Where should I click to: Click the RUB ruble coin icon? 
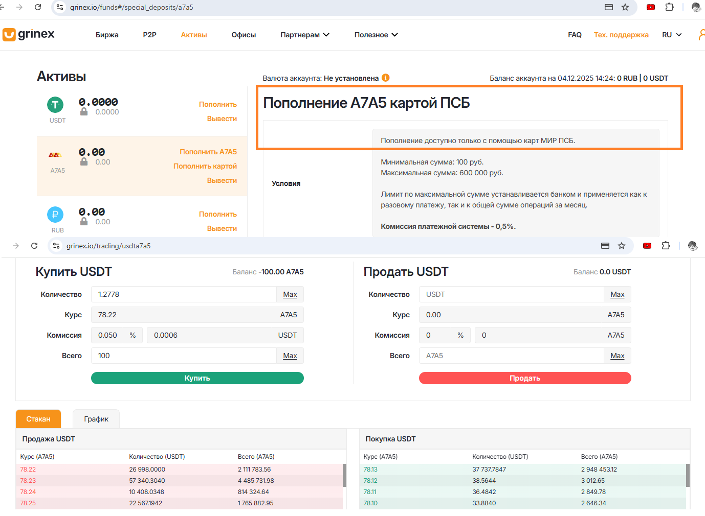[x=55, y=215]
